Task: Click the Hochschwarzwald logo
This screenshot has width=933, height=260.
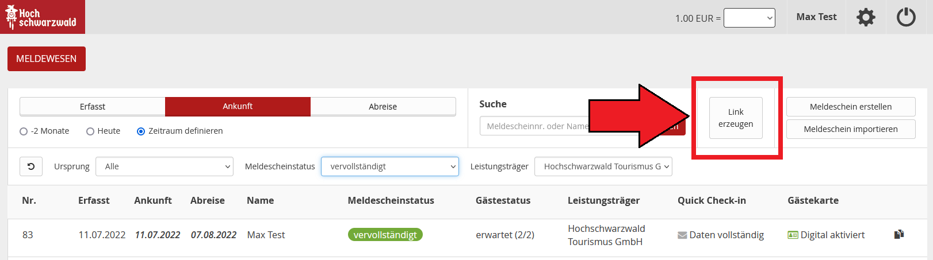Action: pyautogui.click(x=42, y=17)
